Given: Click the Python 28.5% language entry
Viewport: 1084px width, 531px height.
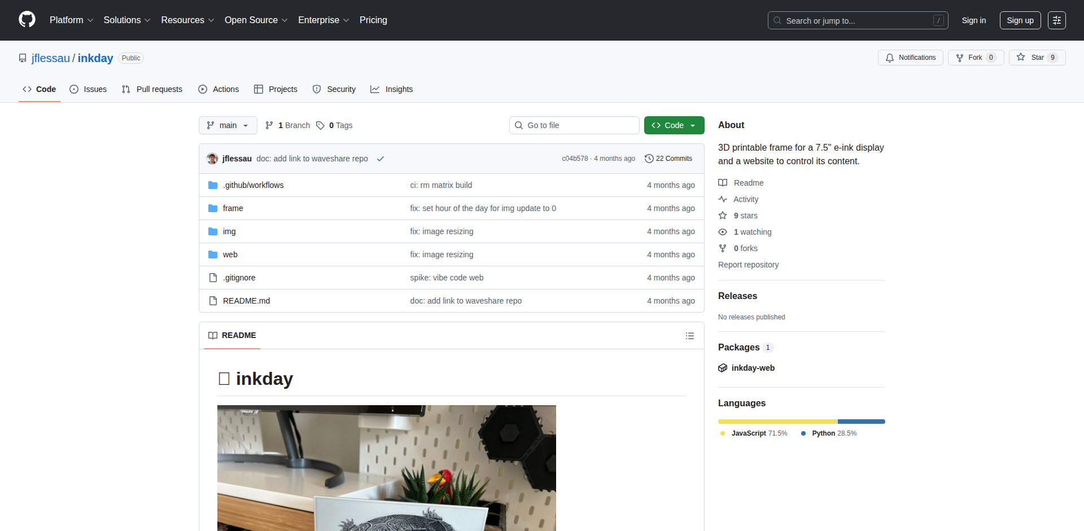Looking at the screenshot, I should [x=828, y=433].
